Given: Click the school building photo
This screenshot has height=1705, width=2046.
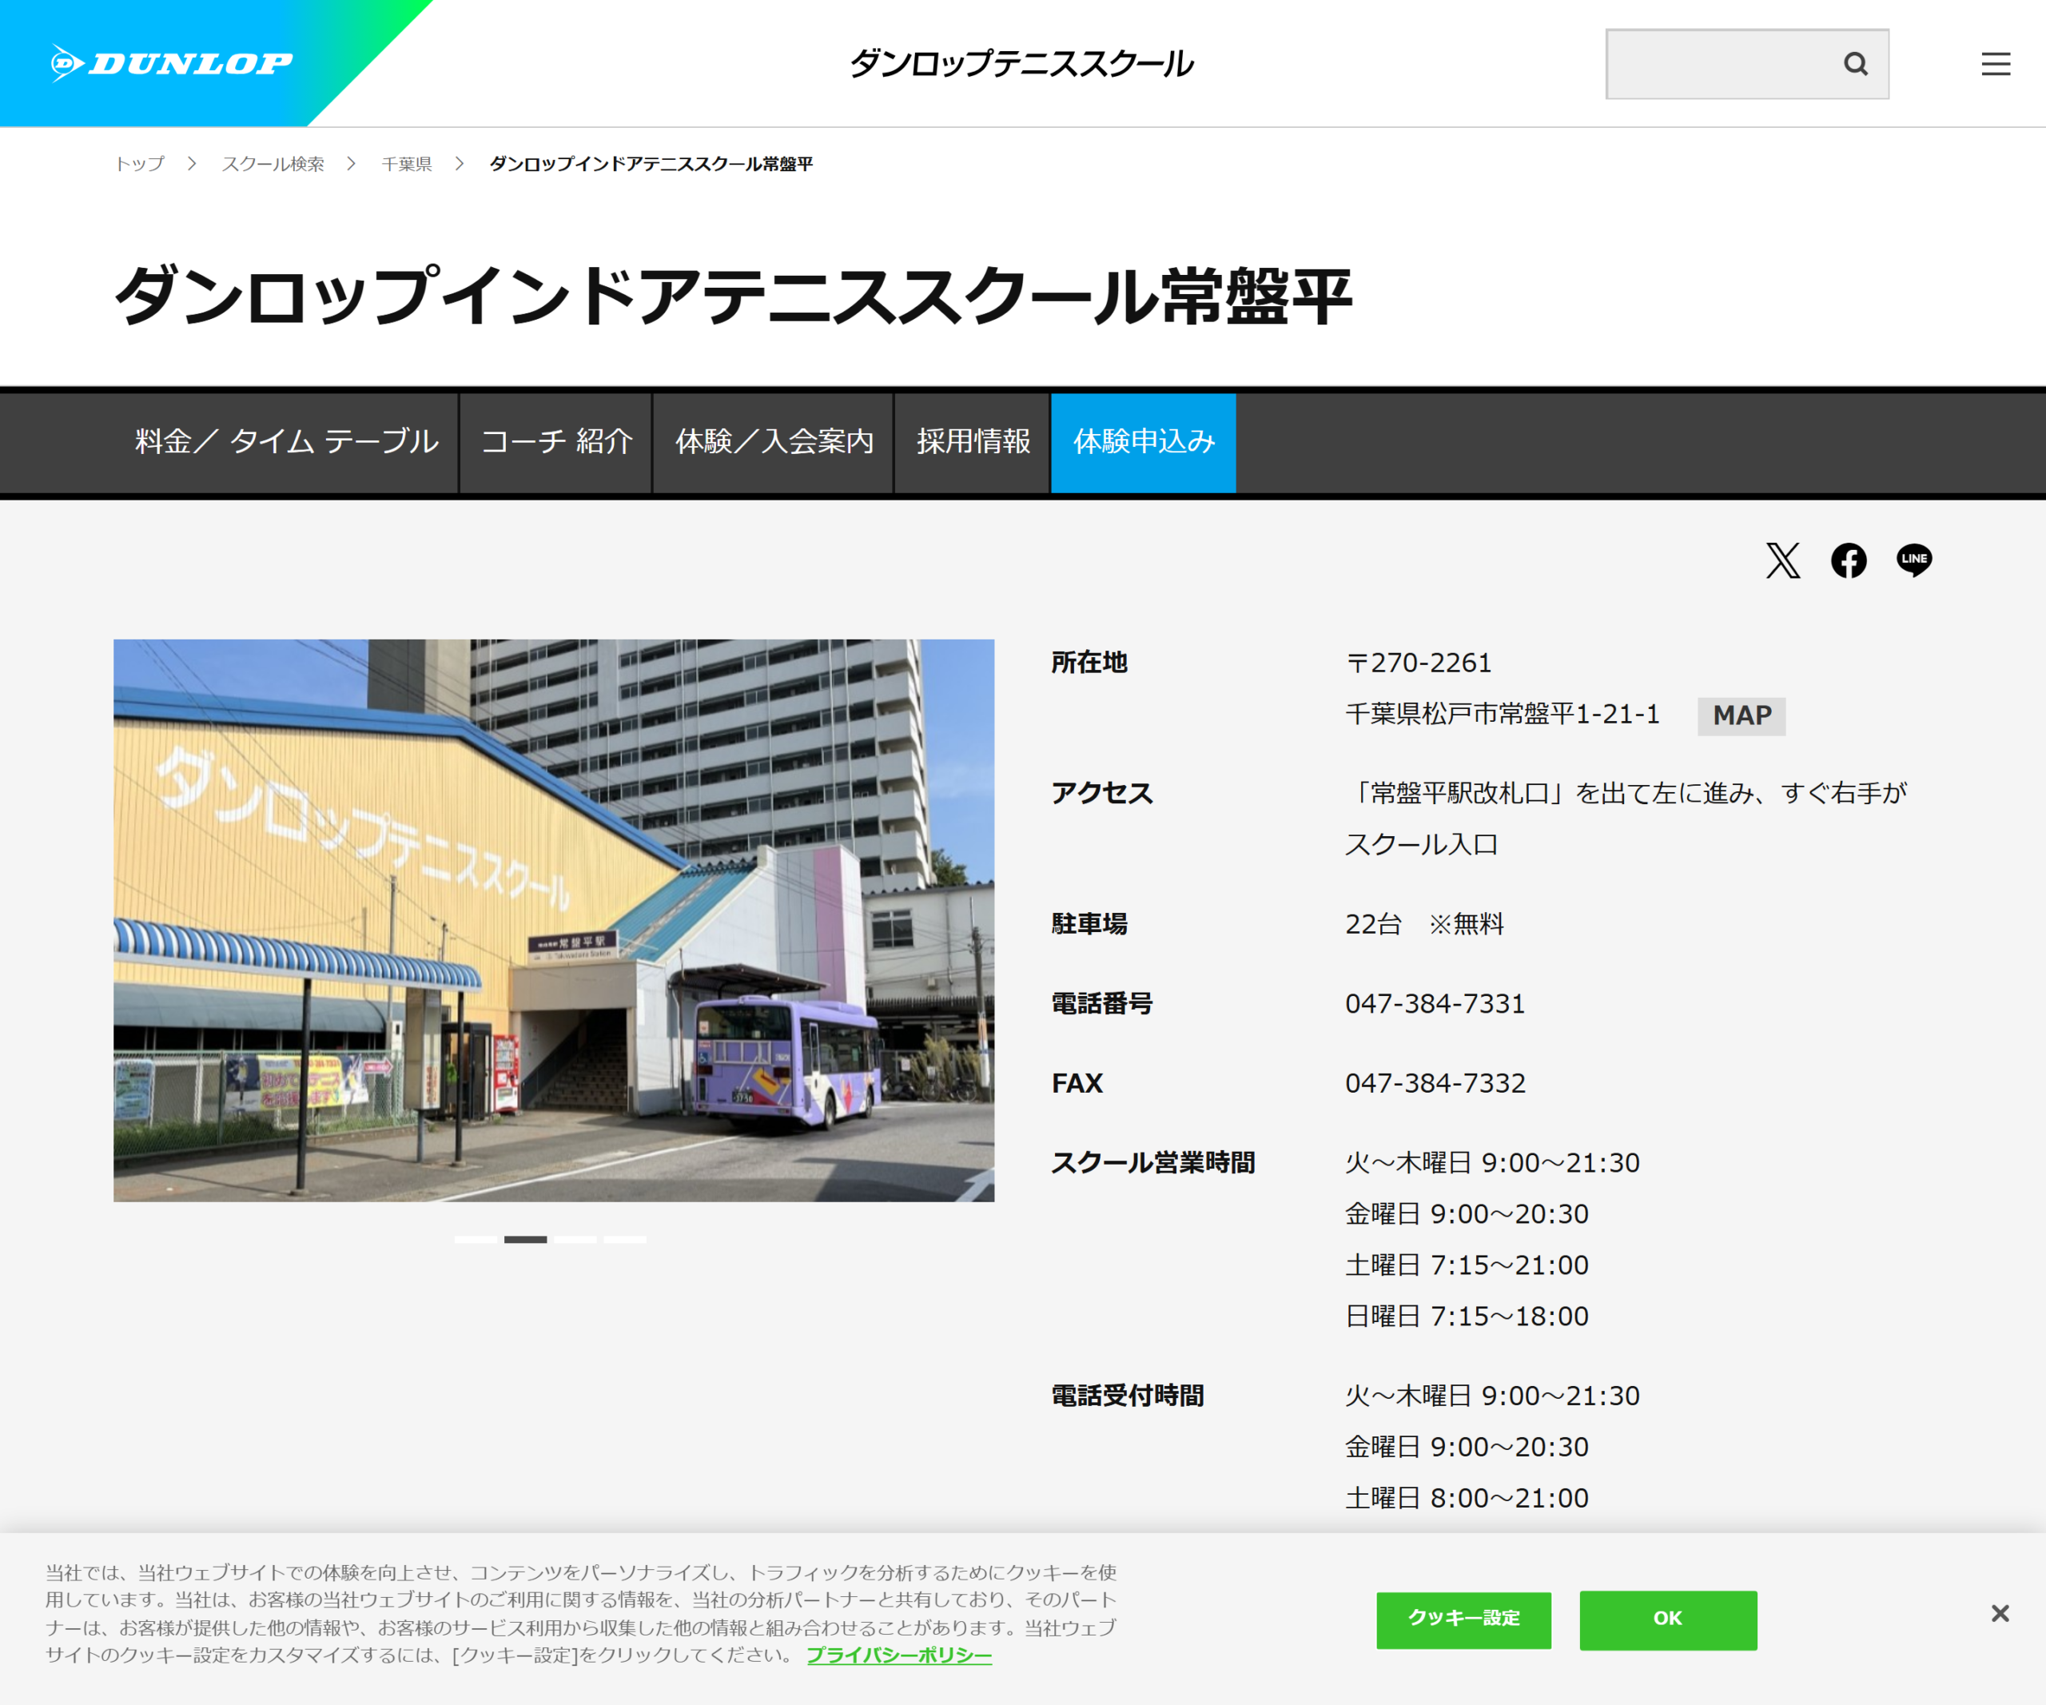Looking at the screenshot, I should (x=553, y=920).
